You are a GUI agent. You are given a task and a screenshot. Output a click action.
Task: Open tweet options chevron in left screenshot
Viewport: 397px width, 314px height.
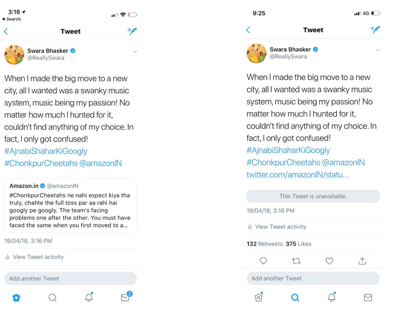coord(135,52)
